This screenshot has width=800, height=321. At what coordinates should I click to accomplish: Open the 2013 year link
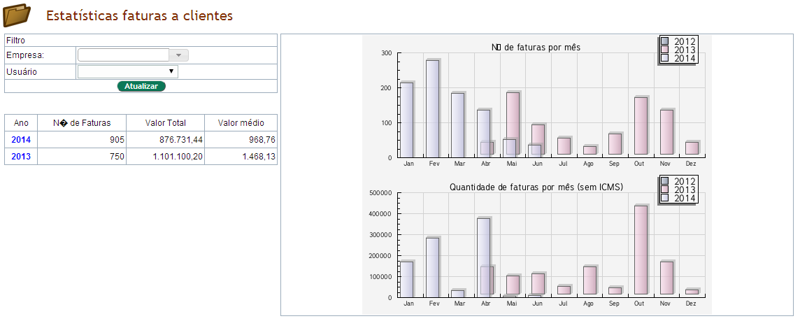pos(21,156)
